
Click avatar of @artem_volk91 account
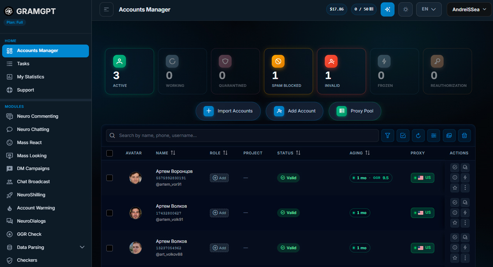(136, 213)
